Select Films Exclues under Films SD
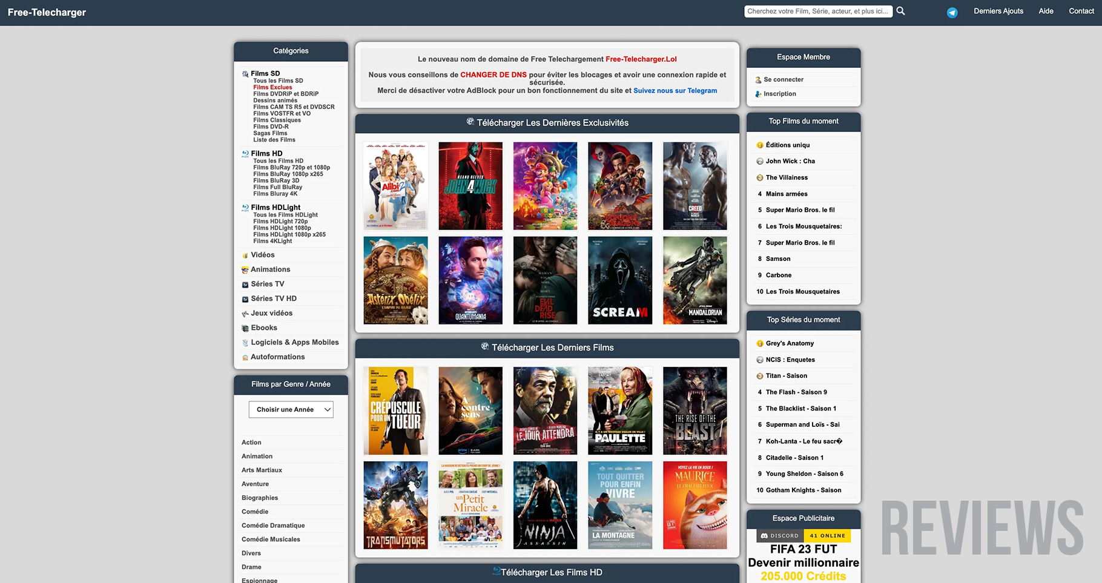This screenshot has width=1102, height=583. [x=272, y=87]
